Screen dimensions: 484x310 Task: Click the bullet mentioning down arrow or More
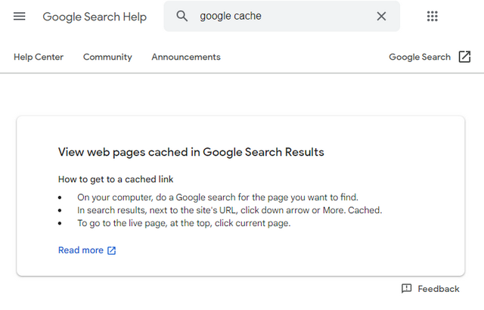[x=229, y=210]
